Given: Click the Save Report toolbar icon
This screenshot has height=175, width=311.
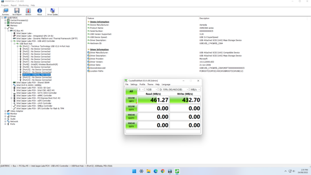Looking at the screenshot, I should (x=17, y=12).
